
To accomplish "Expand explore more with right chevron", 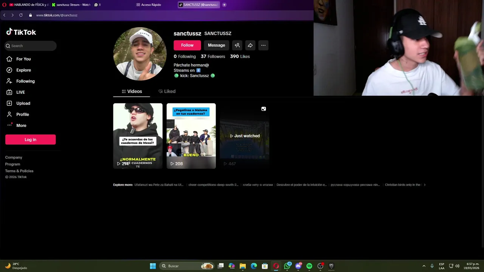I will point(425,185).
